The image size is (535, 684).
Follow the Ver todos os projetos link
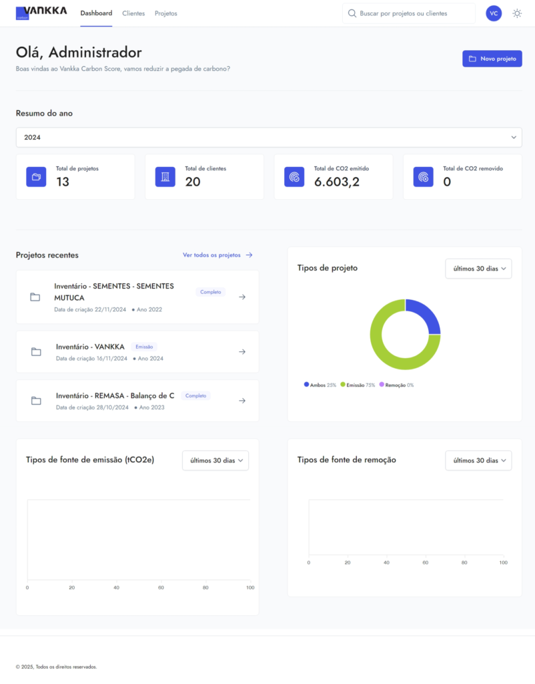click(x=217, y=255)
